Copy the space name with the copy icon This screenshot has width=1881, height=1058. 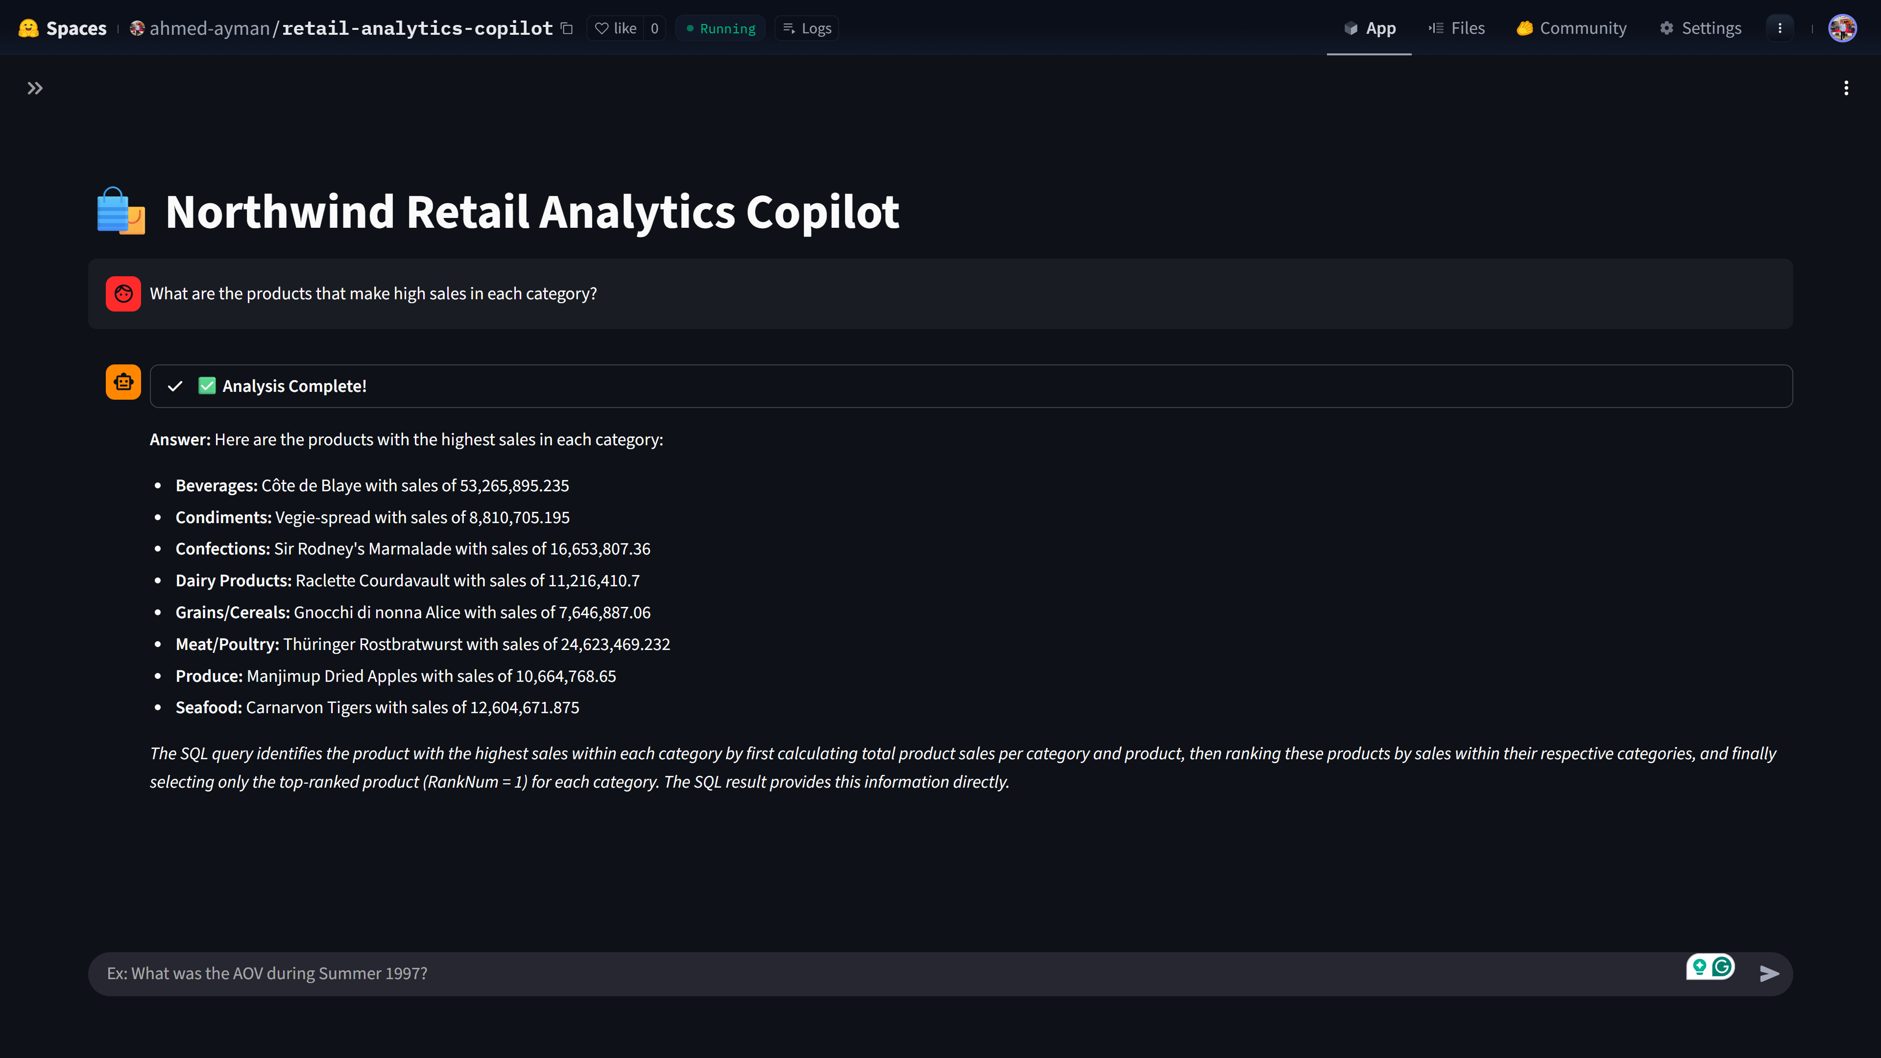567,28
